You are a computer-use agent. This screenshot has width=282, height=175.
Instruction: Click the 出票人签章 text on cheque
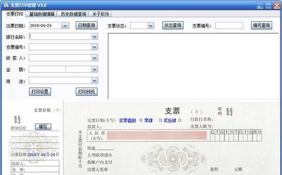[98, 169]
